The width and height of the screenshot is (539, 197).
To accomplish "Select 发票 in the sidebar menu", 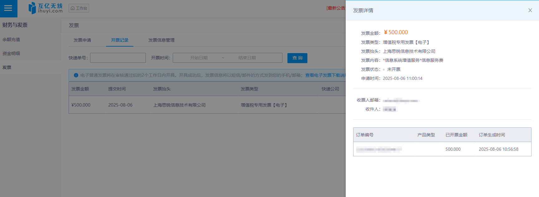I will pos(7,67).
